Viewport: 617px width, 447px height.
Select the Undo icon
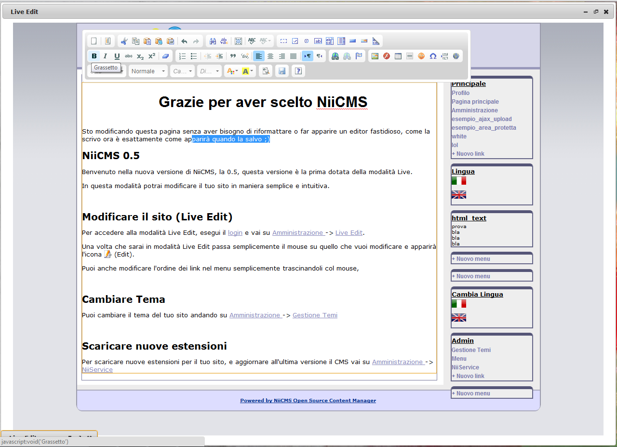pos(184,41)
